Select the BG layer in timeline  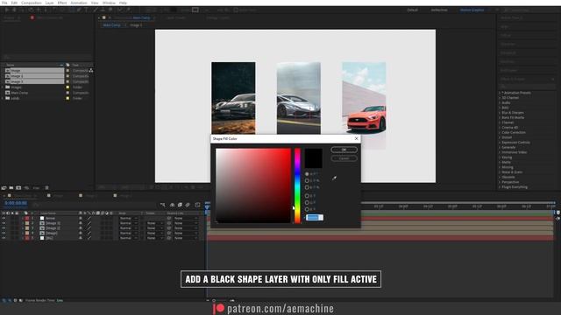(x=49, y=238)
